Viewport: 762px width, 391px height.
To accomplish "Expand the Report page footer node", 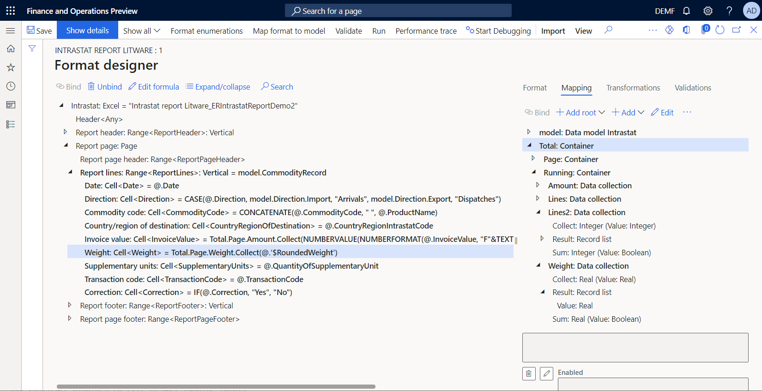I will click(x=70, y=319).
